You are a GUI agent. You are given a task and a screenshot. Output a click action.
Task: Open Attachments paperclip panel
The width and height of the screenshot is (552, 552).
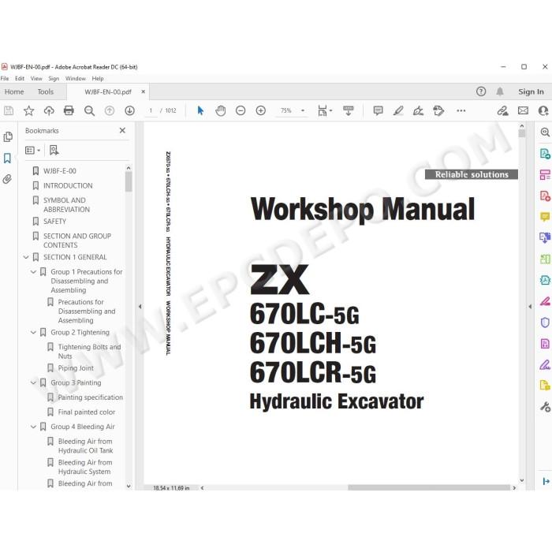point(7,179)
